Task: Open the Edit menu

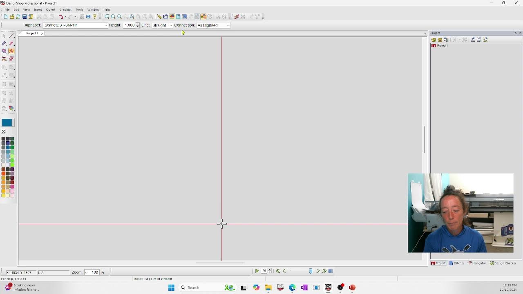Action: pos(16,9)
